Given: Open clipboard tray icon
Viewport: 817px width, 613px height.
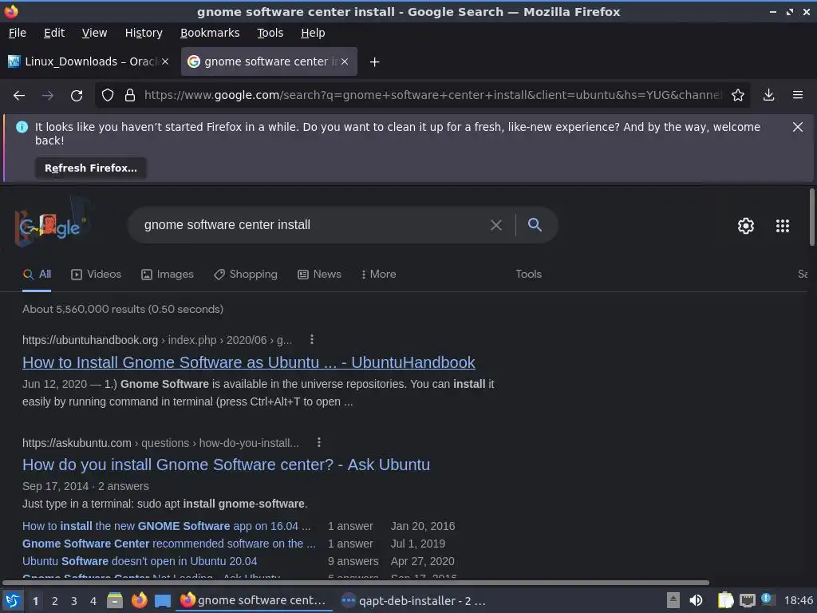Looking at the screenshot, I should click(725, 600).
